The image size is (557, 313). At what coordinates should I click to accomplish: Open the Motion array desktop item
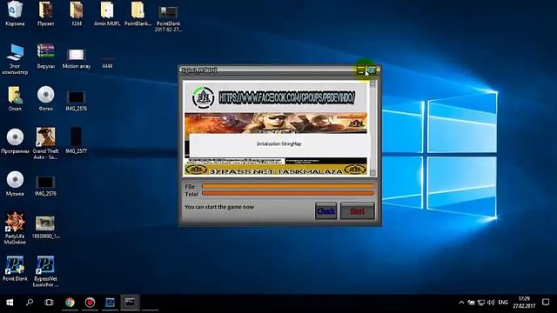(76, 58)
